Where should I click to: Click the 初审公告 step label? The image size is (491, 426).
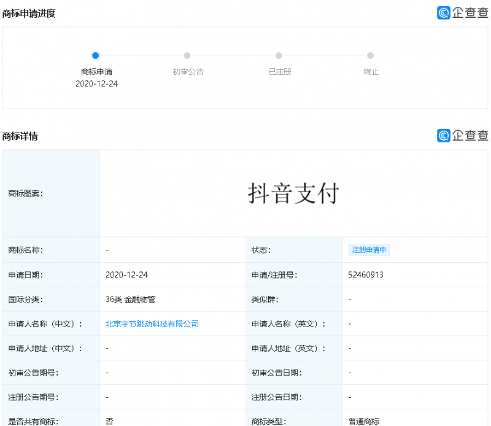[188, 72]
